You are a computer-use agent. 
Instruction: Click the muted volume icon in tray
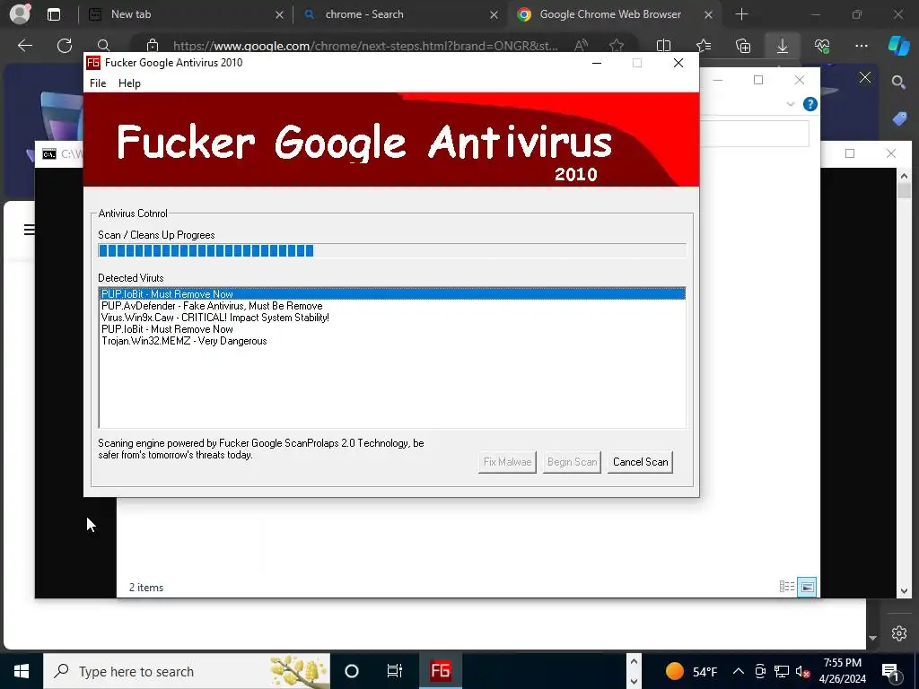click(x=802, y=671)
